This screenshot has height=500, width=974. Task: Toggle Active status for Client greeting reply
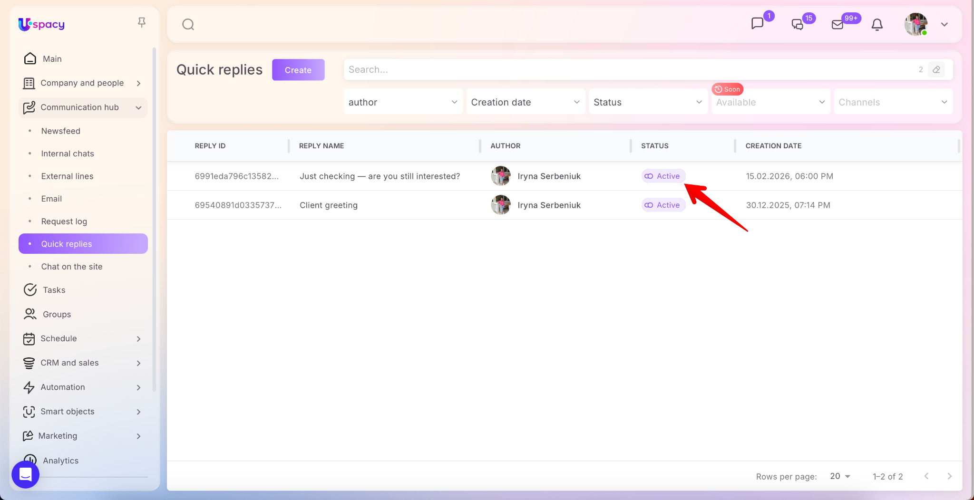click(663, 205)
